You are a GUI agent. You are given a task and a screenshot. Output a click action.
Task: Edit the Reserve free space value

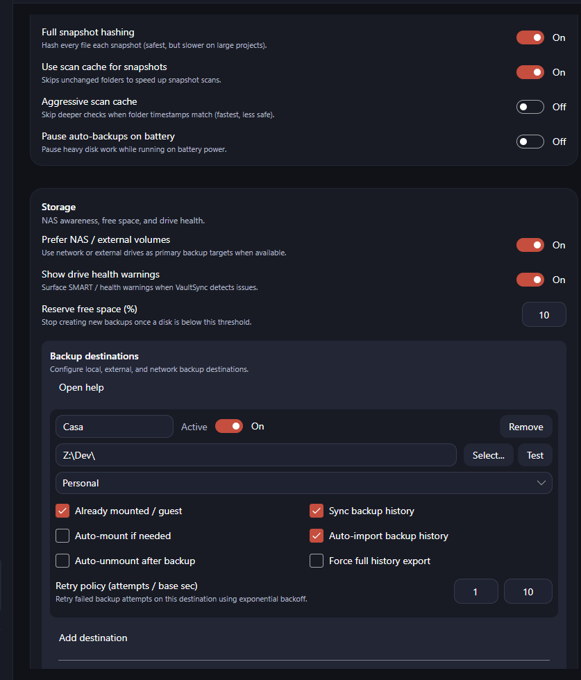(544, 314)
